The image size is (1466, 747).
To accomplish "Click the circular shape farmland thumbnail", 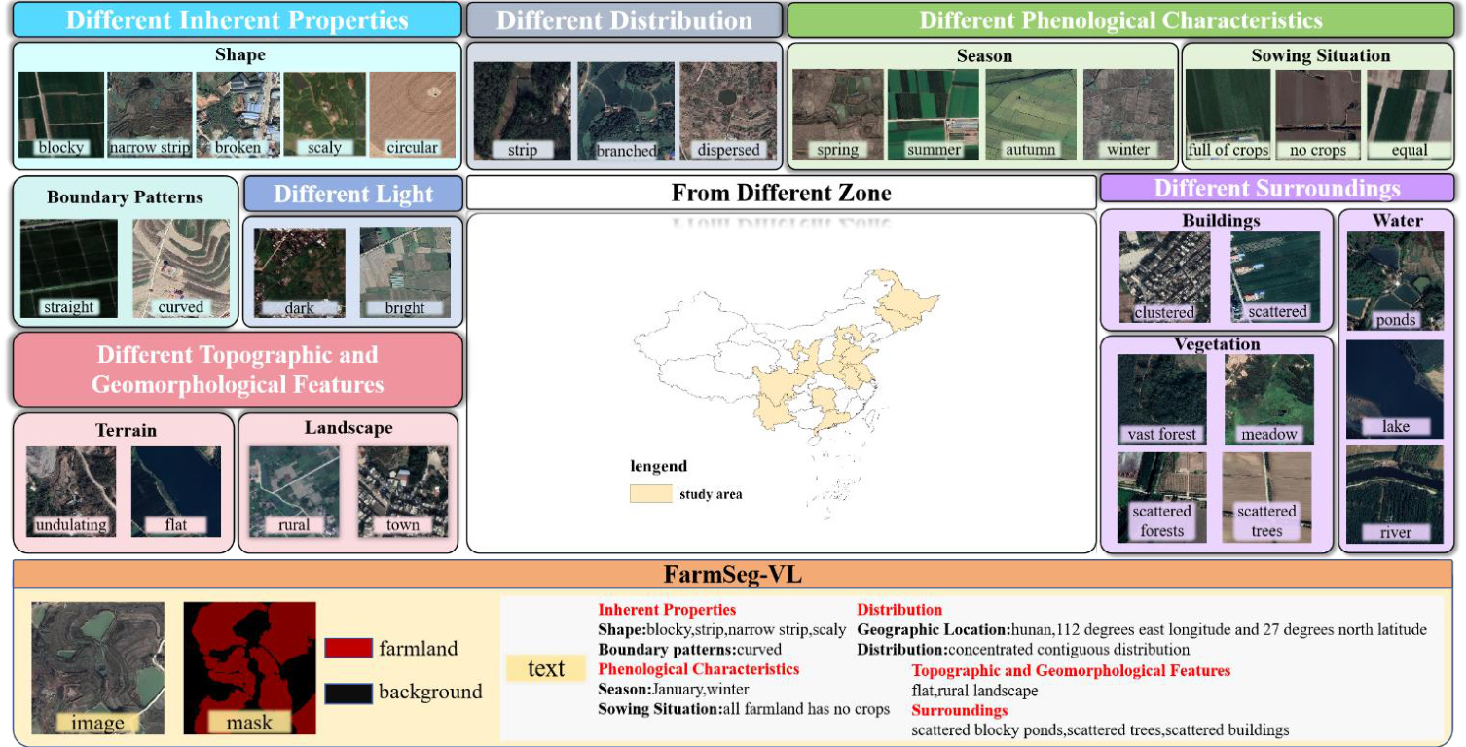I will [412, 114].
